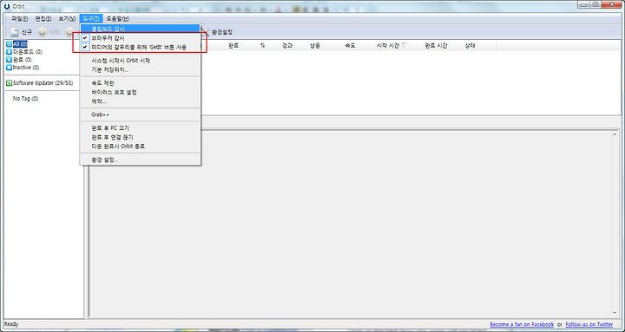
Task: Open the 편집(E) menu
Action: pyautogui.click(x=43, y=19)
